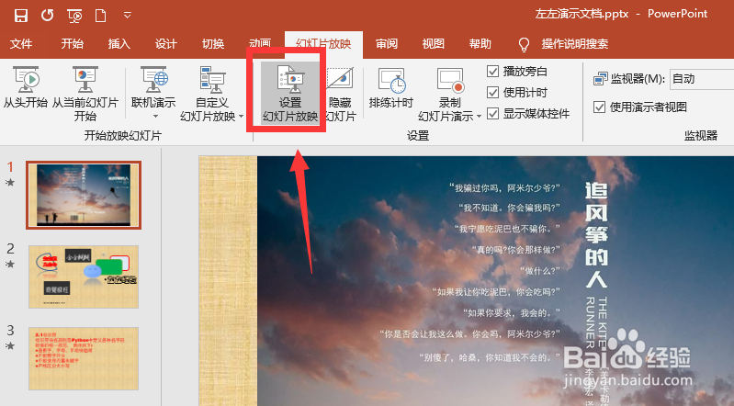Click the THE KITE RUNNER vertical text
This screenshot has width=734, height=406.
596,322
